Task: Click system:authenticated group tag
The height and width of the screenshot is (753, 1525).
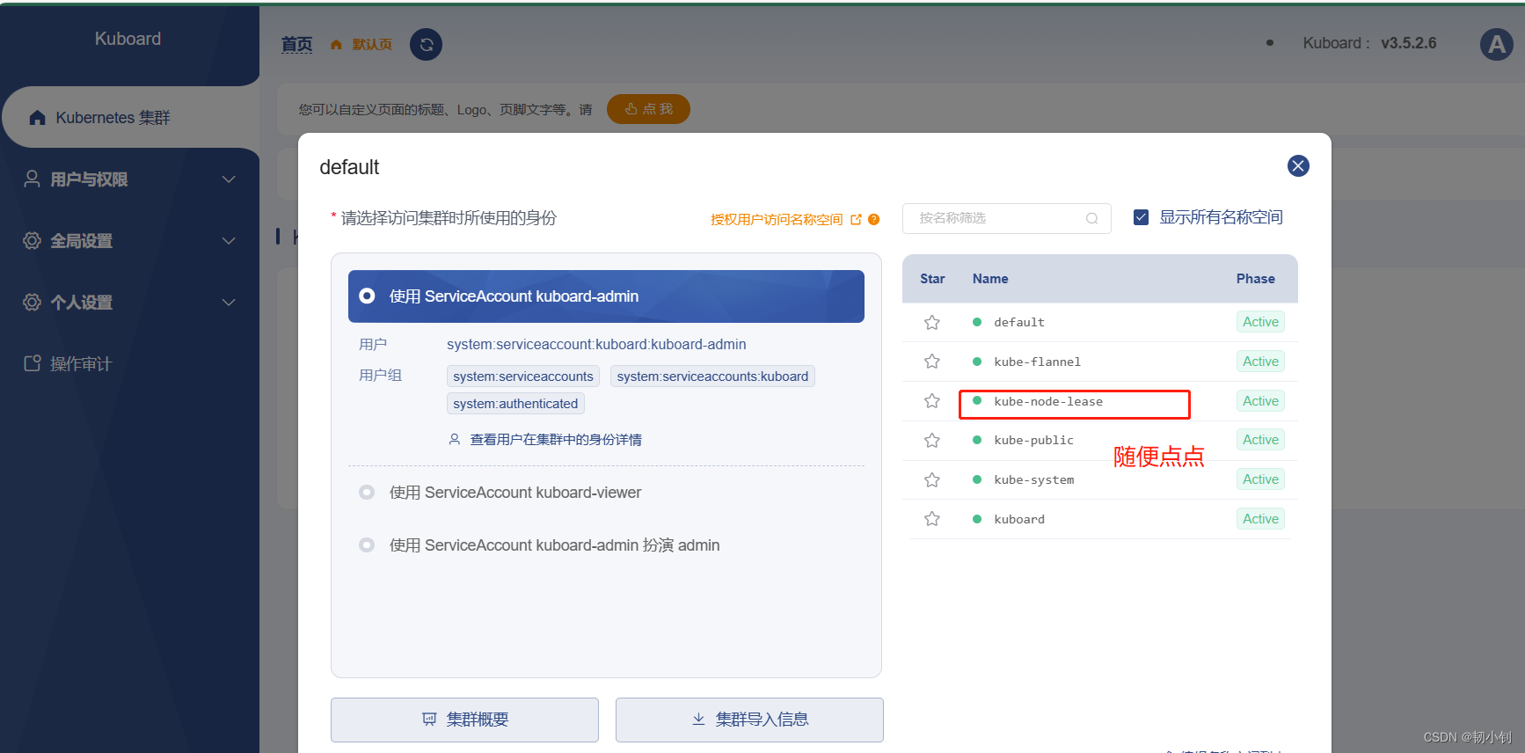Action: point(515,404)
